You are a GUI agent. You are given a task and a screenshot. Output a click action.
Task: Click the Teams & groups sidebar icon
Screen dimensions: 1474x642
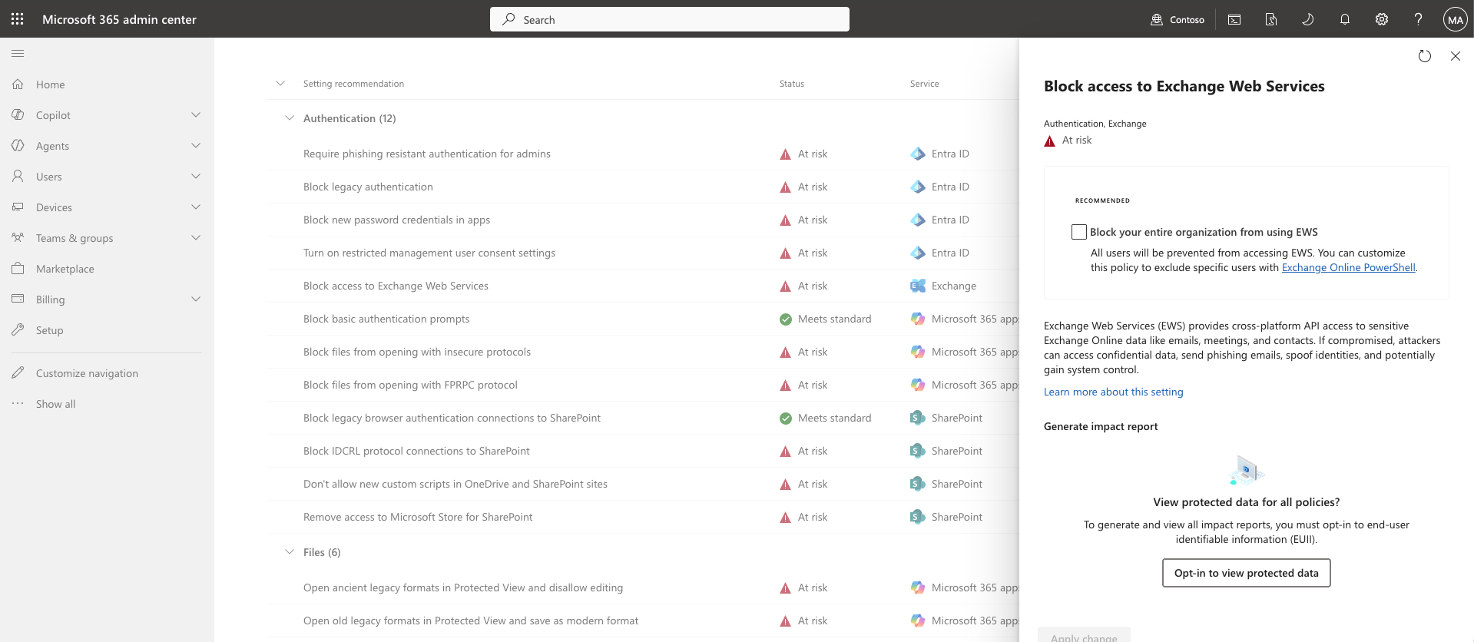click(18, 238)
